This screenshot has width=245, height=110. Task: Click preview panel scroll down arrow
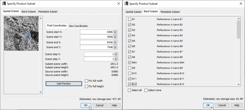(x=41, y=92)
